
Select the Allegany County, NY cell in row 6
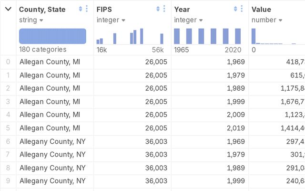tap(52, 141)
